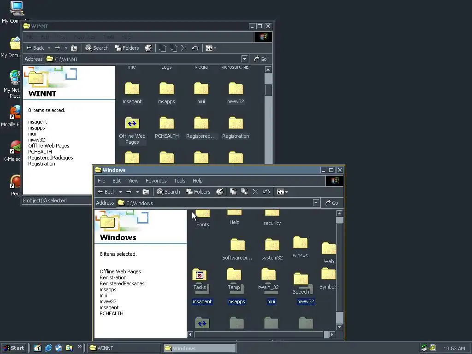Click History icon in WINNT window toolbar

(x=148, y=48)
